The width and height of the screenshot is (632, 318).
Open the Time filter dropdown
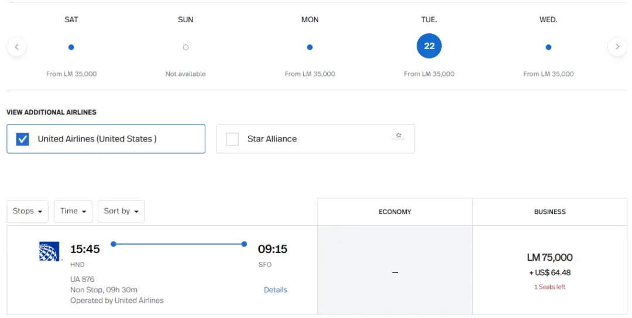(x=73, y=212)
